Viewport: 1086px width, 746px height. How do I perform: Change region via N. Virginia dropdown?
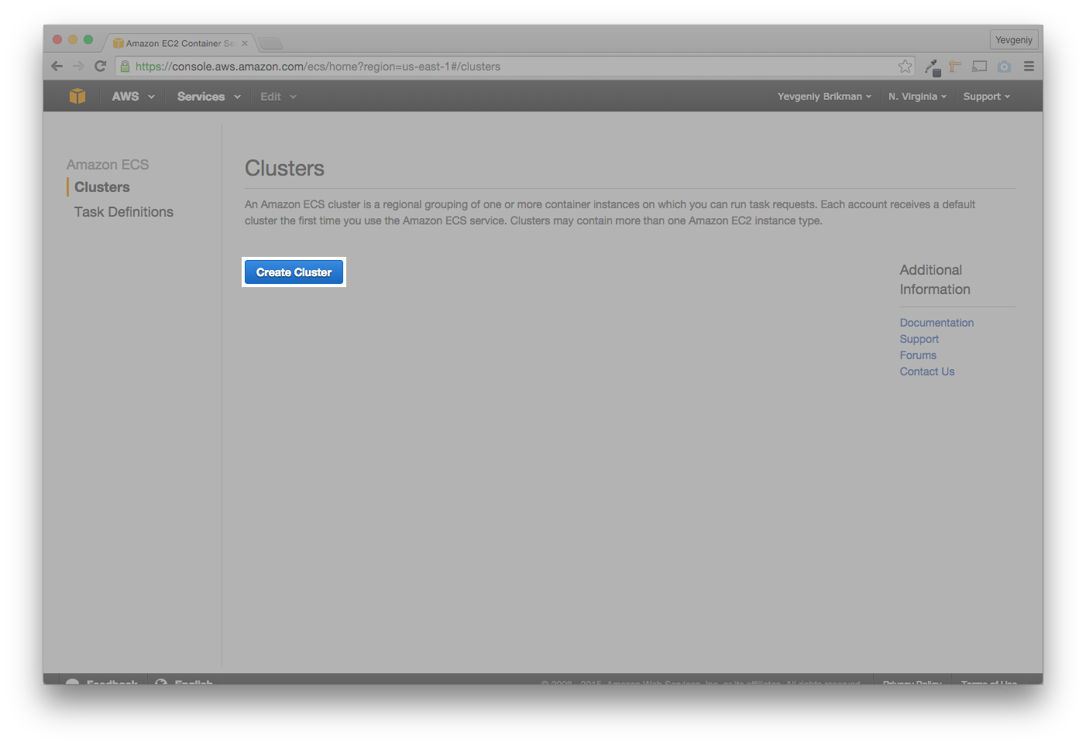point(917,97)
